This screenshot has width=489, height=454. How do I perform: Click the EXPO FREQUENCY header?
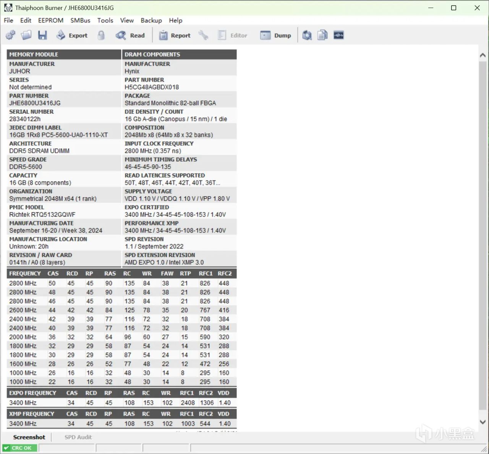pyautogui.click(x=32, y=393)
